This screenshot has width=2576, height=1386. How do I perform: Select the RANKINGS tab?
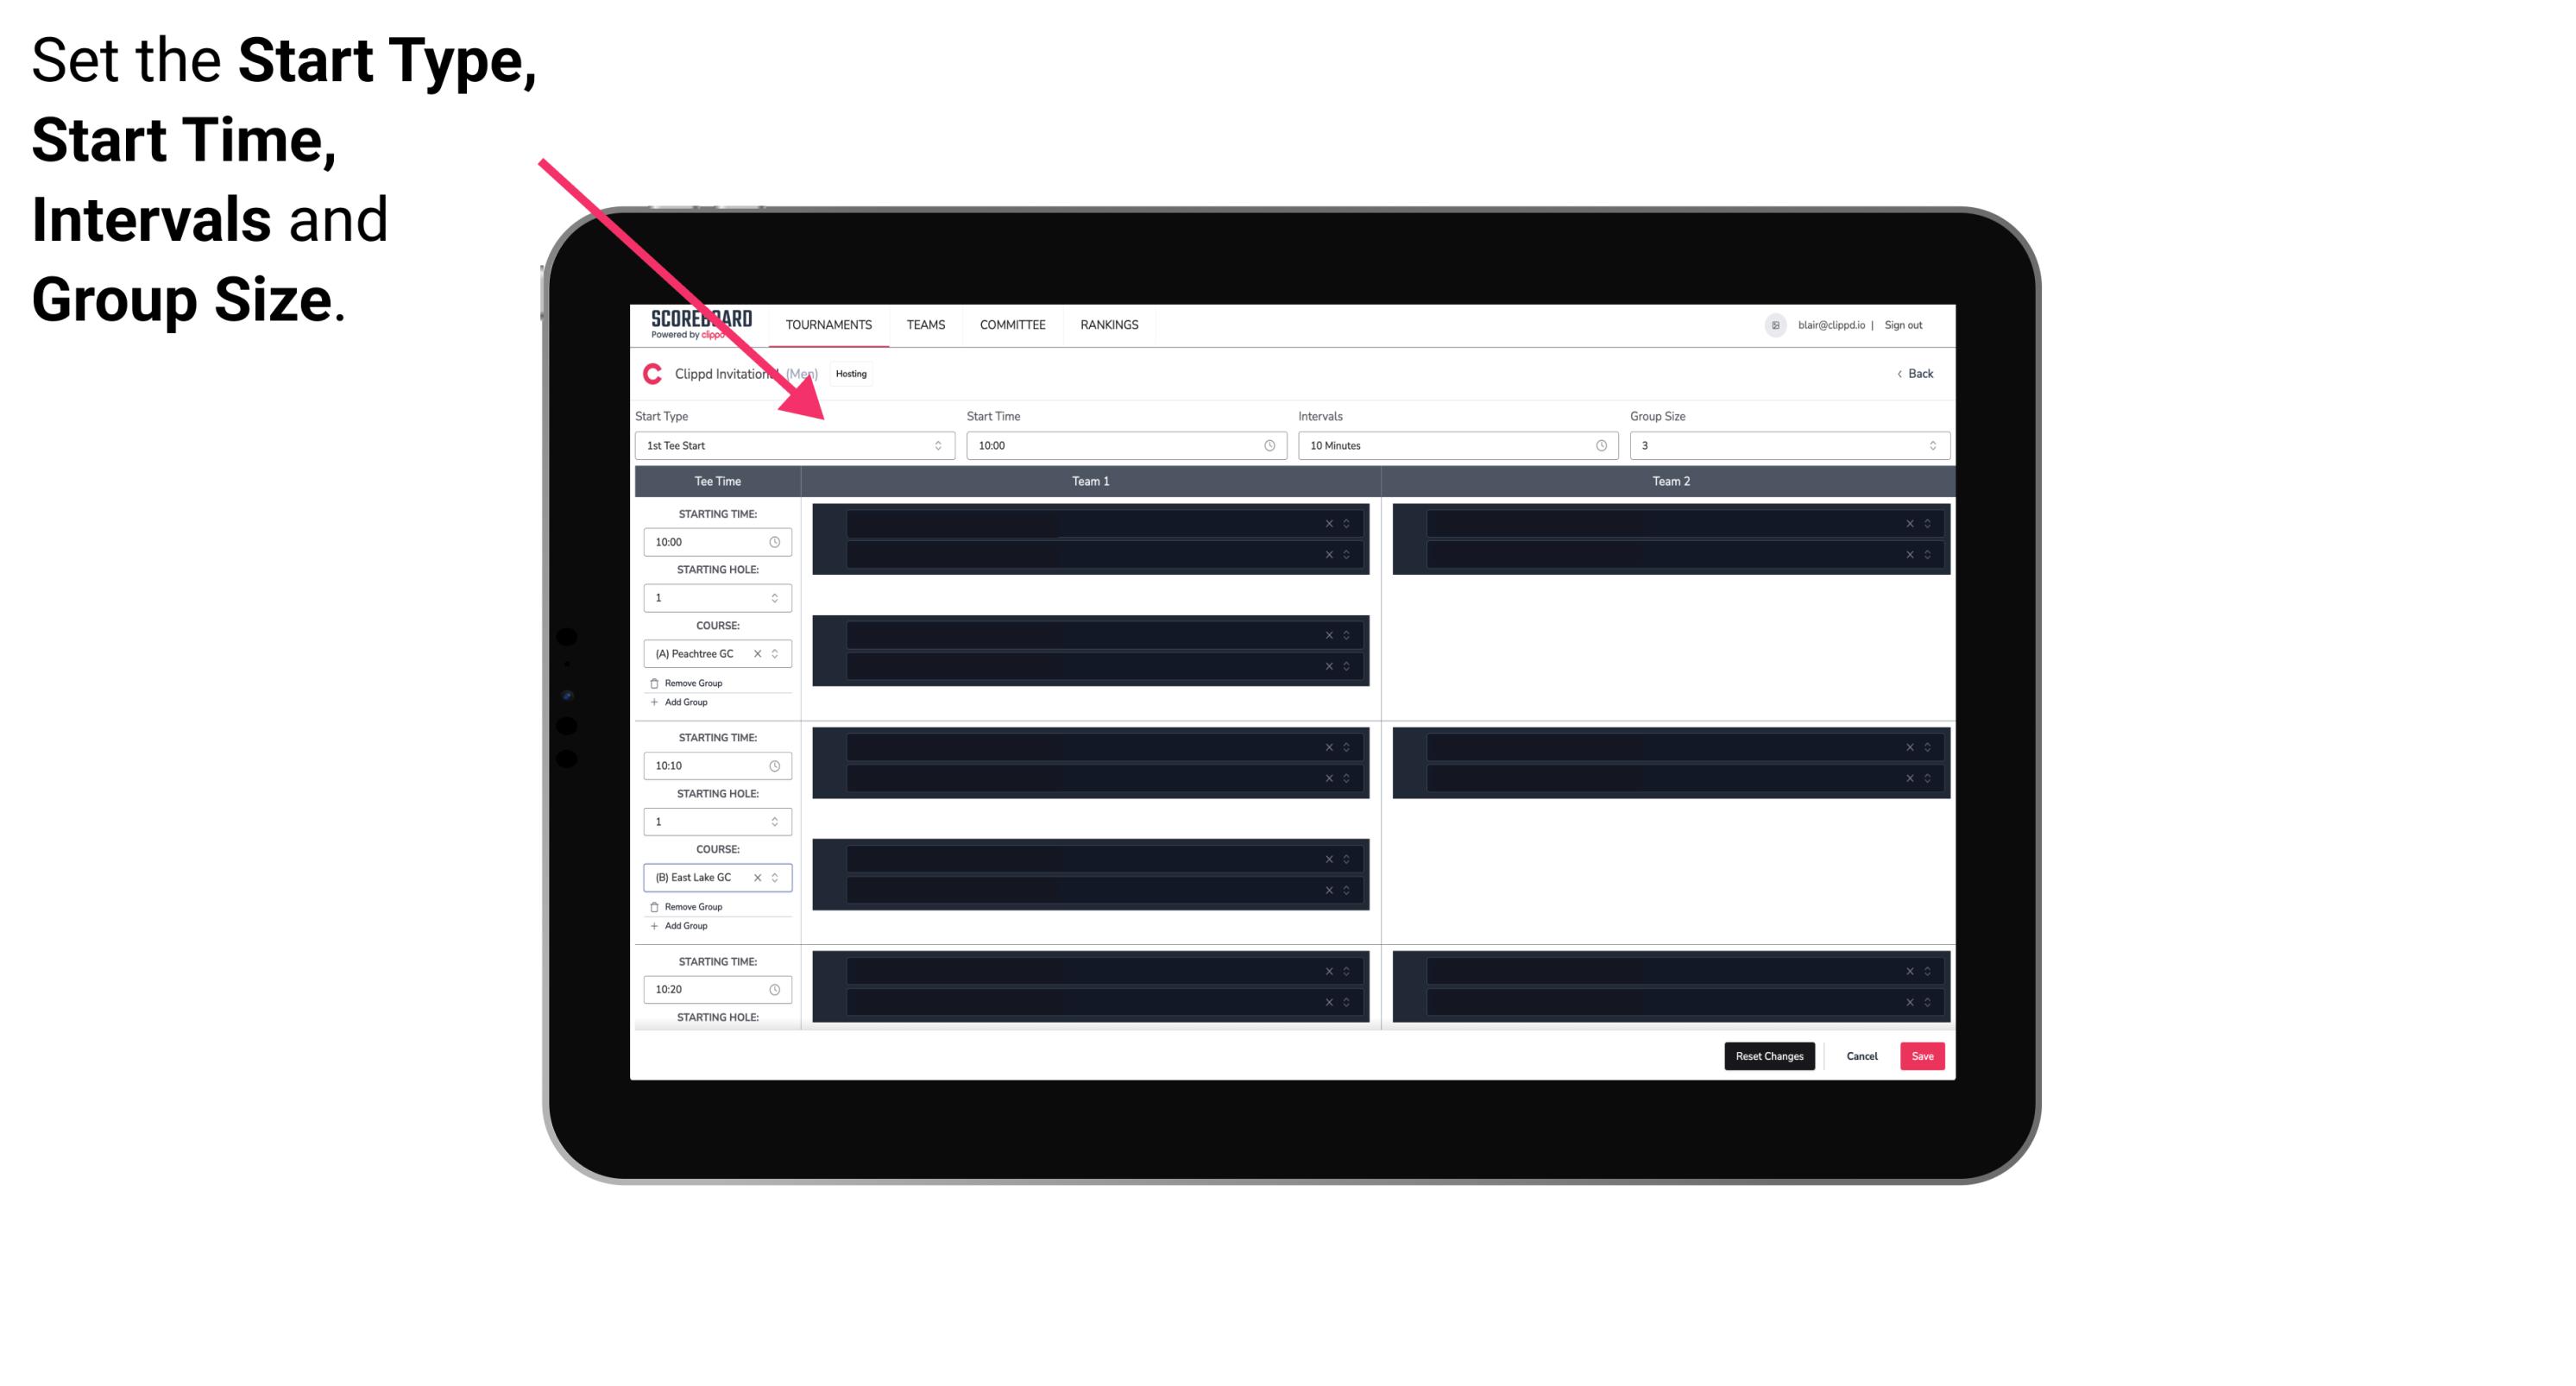click(1109, 324)
